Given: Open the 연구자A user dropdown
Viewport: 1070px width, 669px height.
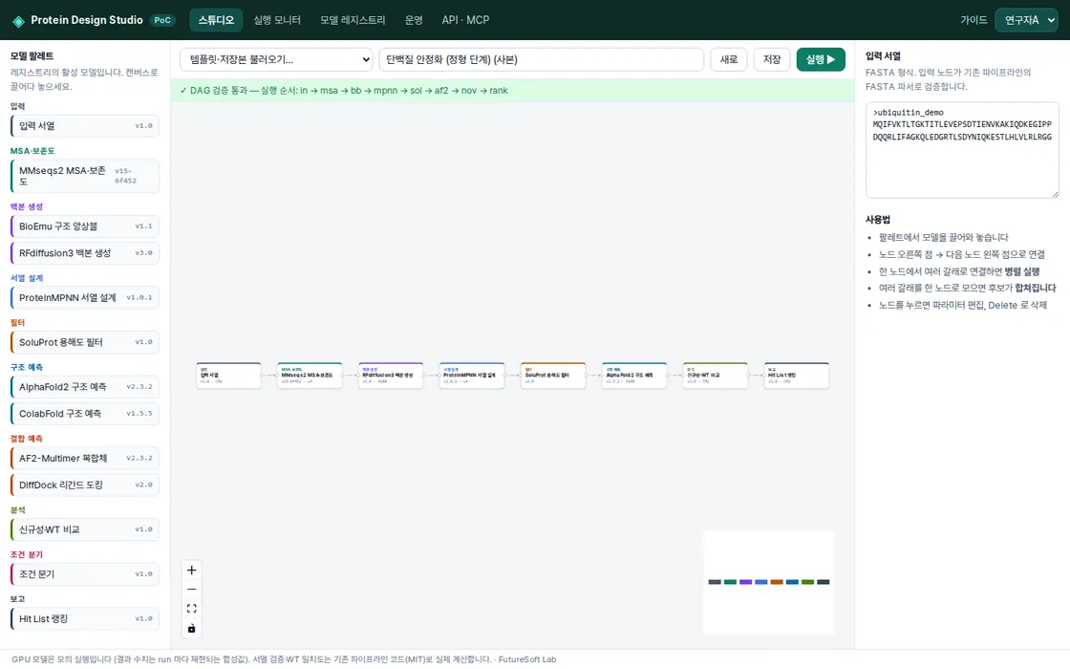Looking at the screenshot, I should point(1026,20).
